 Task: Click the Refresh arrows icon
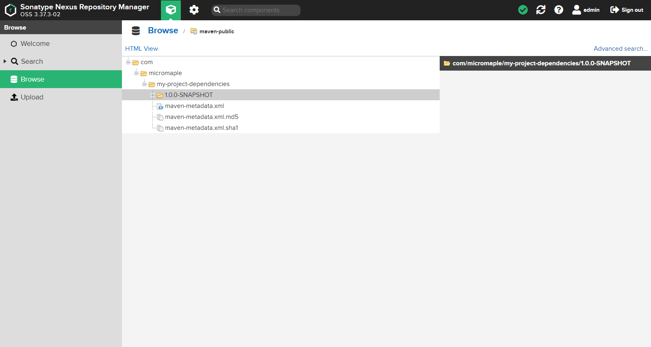click(541, 10)
